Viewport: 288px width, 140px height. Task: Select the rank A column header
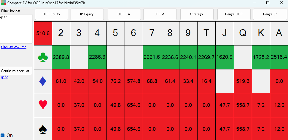pos(279,33)
